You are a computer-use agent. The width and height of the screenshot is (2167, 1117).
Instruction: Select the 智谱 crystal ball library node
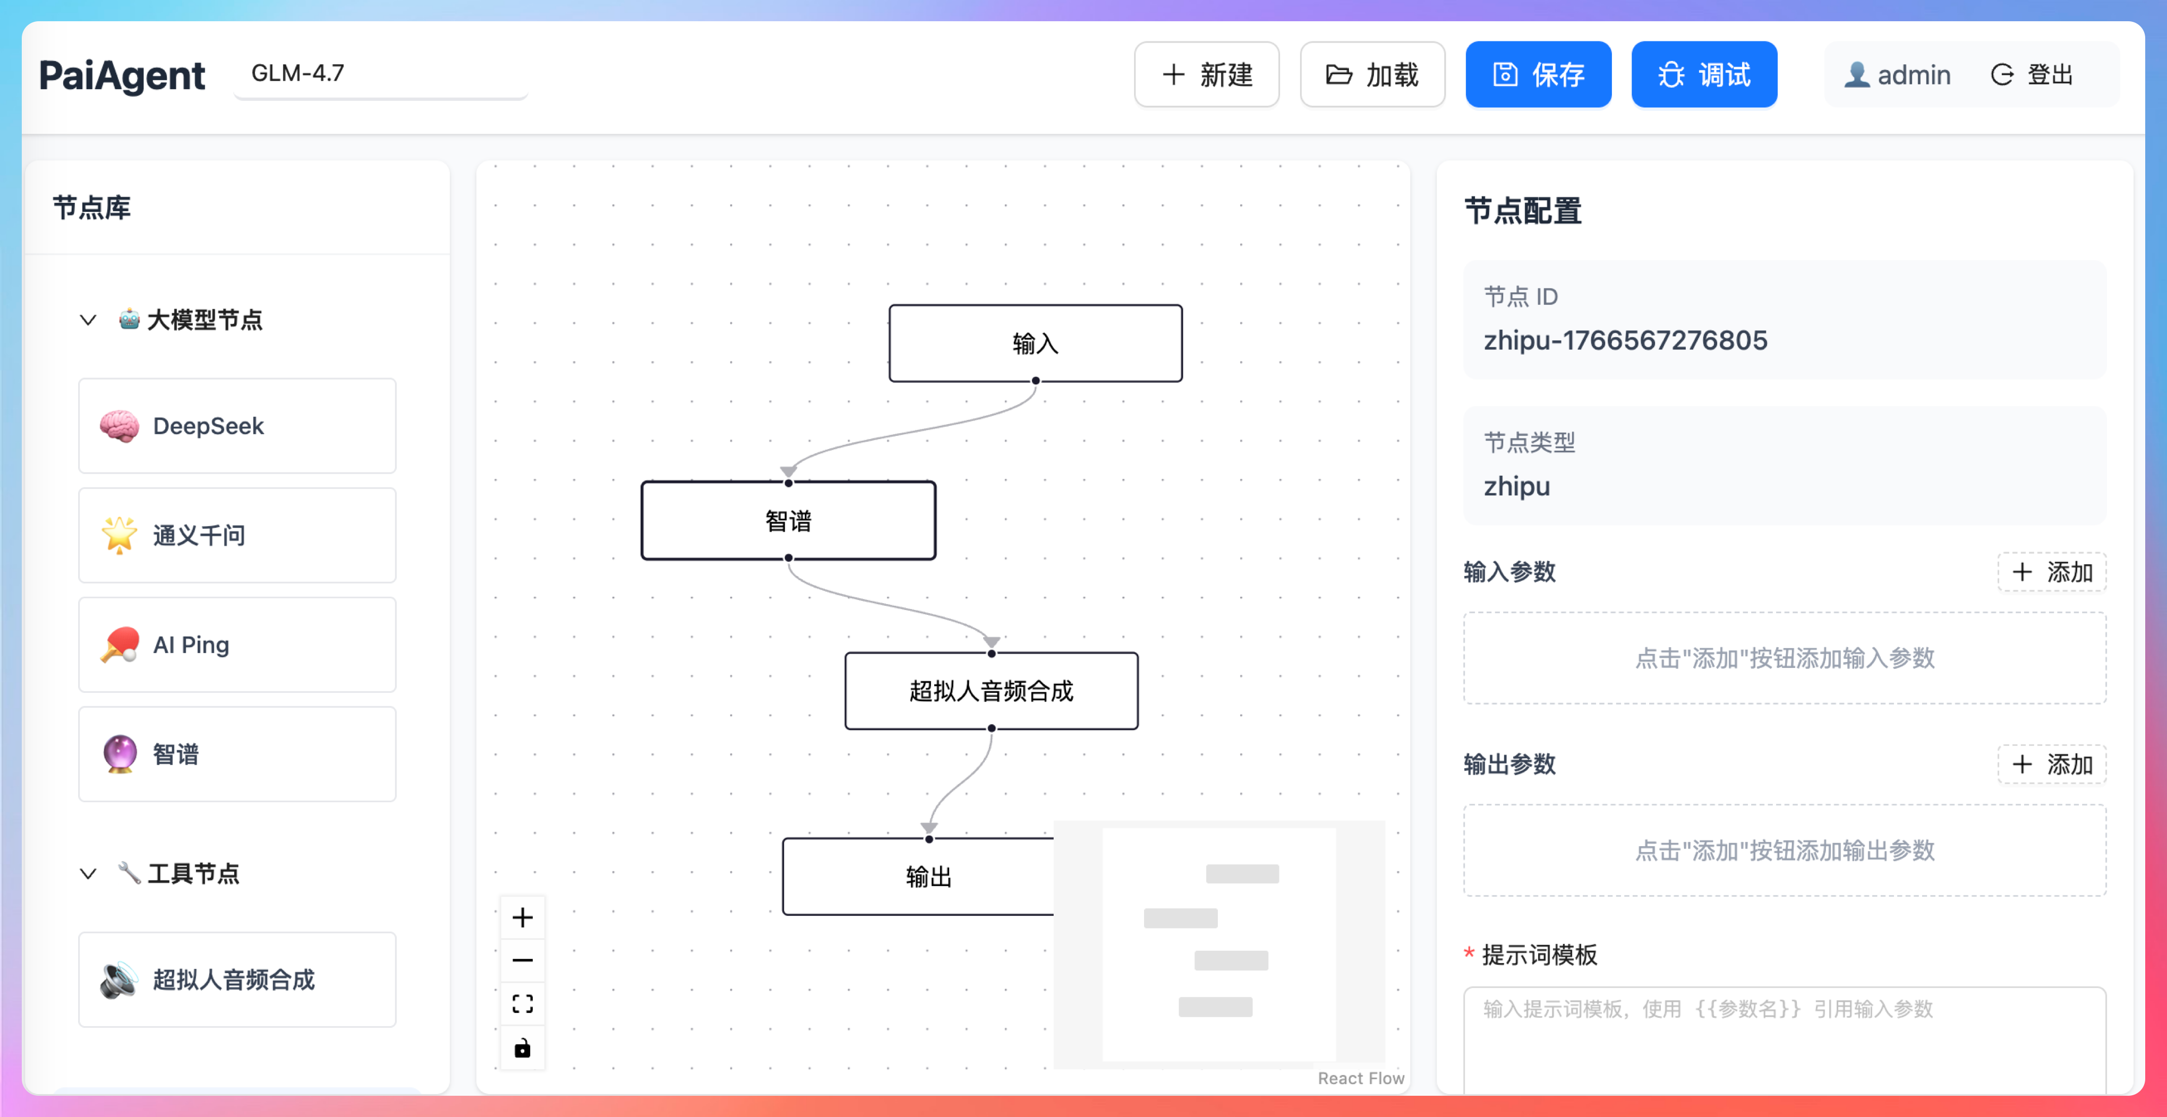(x=237, y=754)
